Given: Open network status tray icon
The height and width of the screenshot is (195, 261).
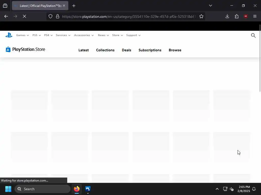Looking at the screenshot, I should point(225,189).
